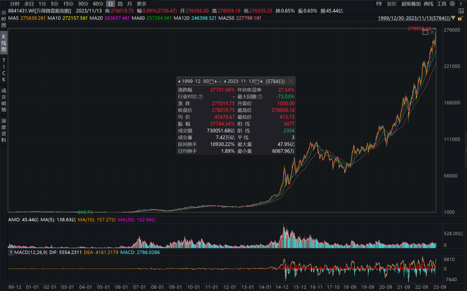Viewport: 467px width, 291px height.
Task: Switch to the 周 weekly period
Action: 120,4
